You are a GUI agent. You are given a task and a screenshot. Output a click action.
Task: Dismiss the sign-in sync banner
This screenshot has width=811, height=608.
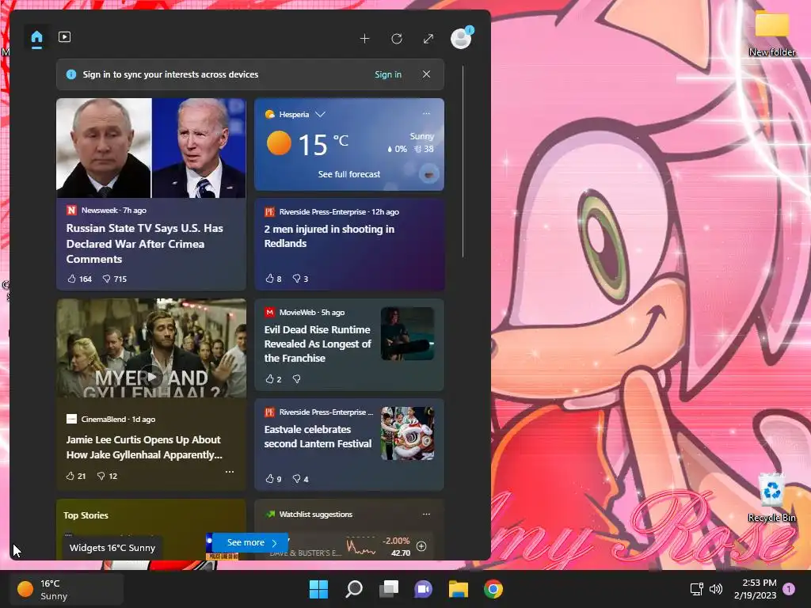pyautogui.click(x=426, y=74)
